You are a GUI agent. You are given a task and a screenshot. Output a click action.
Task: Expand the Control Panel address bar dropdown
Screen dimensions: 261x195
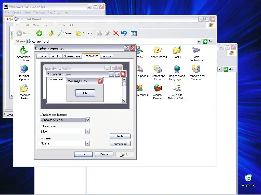(199, 41)
